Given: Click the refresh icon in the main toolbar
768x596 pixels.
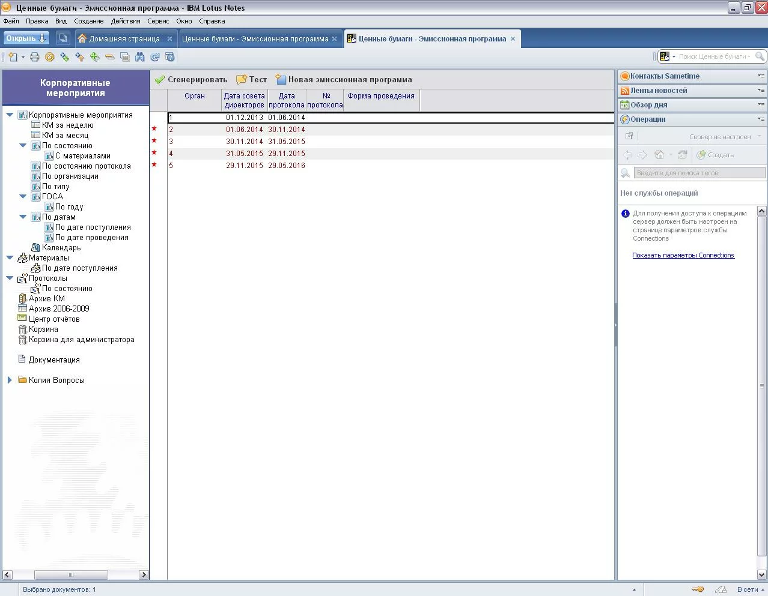Looking at the screenshot, I should click(155, 57).
